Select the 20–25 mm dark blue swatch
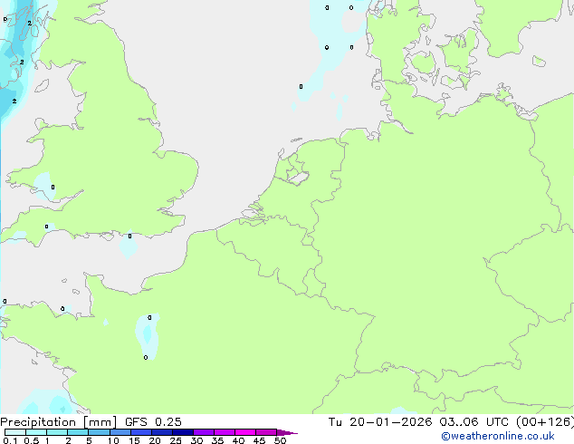 (x=162, y=432)
